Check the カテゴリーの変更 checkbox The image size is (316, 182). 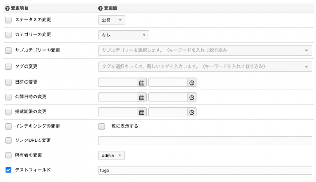[9, 35]
